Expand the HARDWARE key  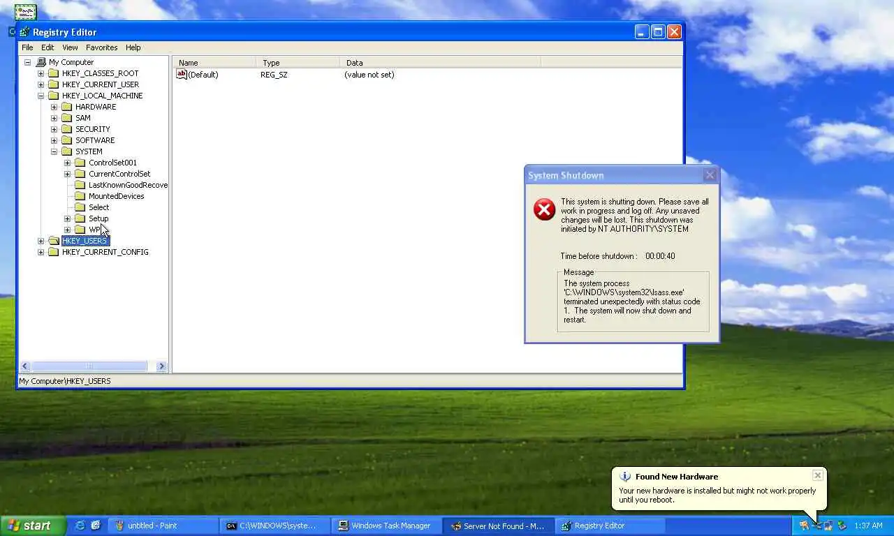pyautogui.click(x=54, y=107)
